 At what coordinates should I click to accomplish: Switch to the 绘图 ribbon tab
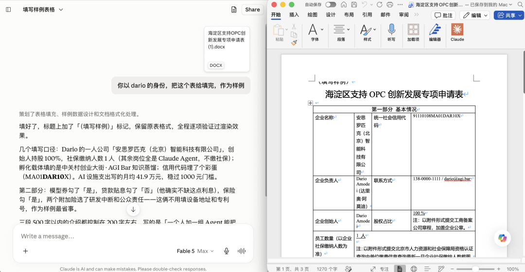[313, 15]
